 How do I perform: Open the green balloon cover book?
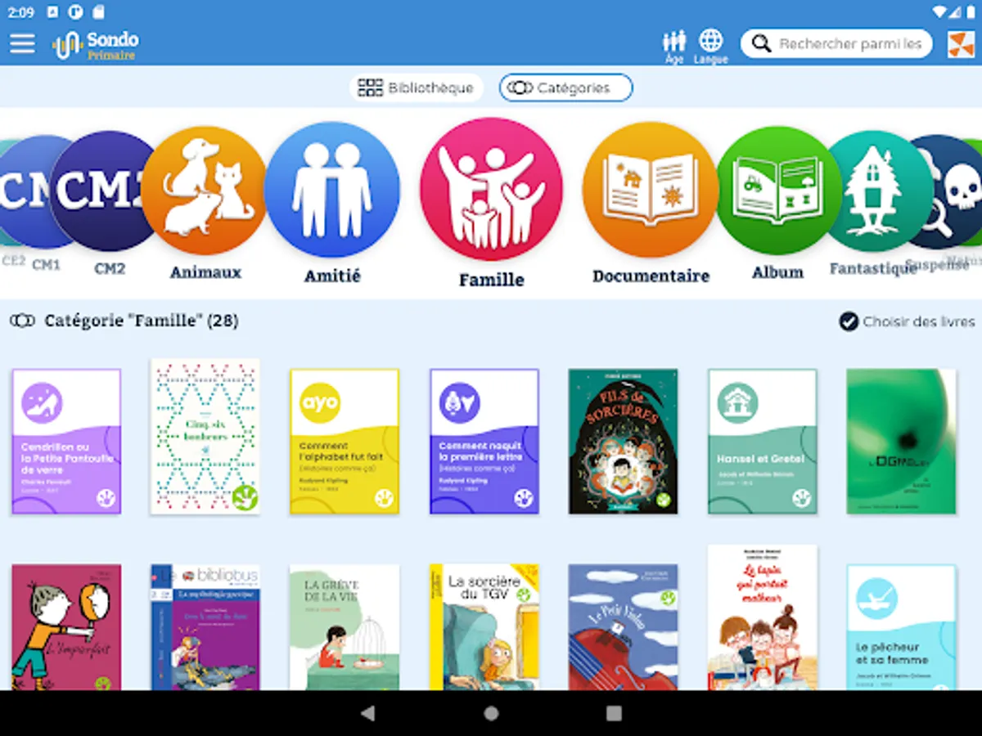point(902,442)
